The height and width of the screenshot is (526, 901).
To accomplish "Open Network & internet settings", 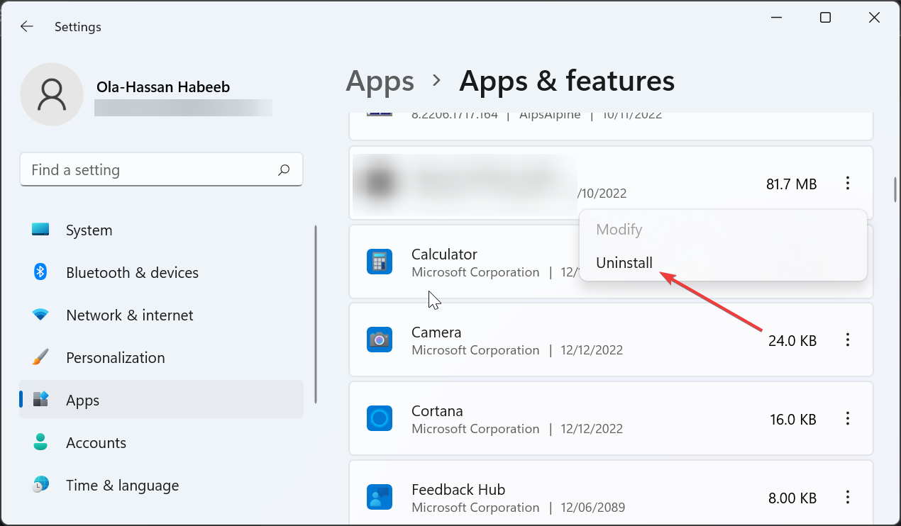I will click(129, 315).
